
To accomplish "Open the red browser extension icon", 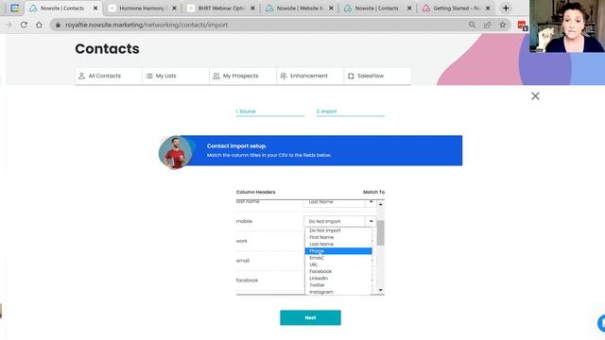I will pos(522,25).
